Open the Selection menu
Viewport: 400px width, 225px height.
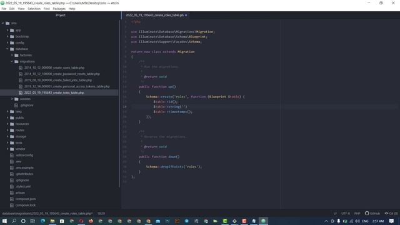tap(34, 9)
